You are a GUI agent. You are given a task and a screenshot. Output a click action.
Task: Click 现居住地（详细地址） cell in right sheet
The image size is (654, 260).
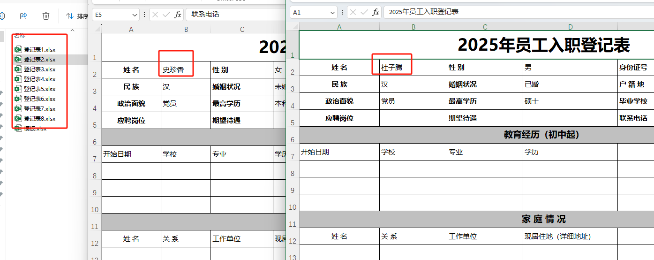[571, 237]
